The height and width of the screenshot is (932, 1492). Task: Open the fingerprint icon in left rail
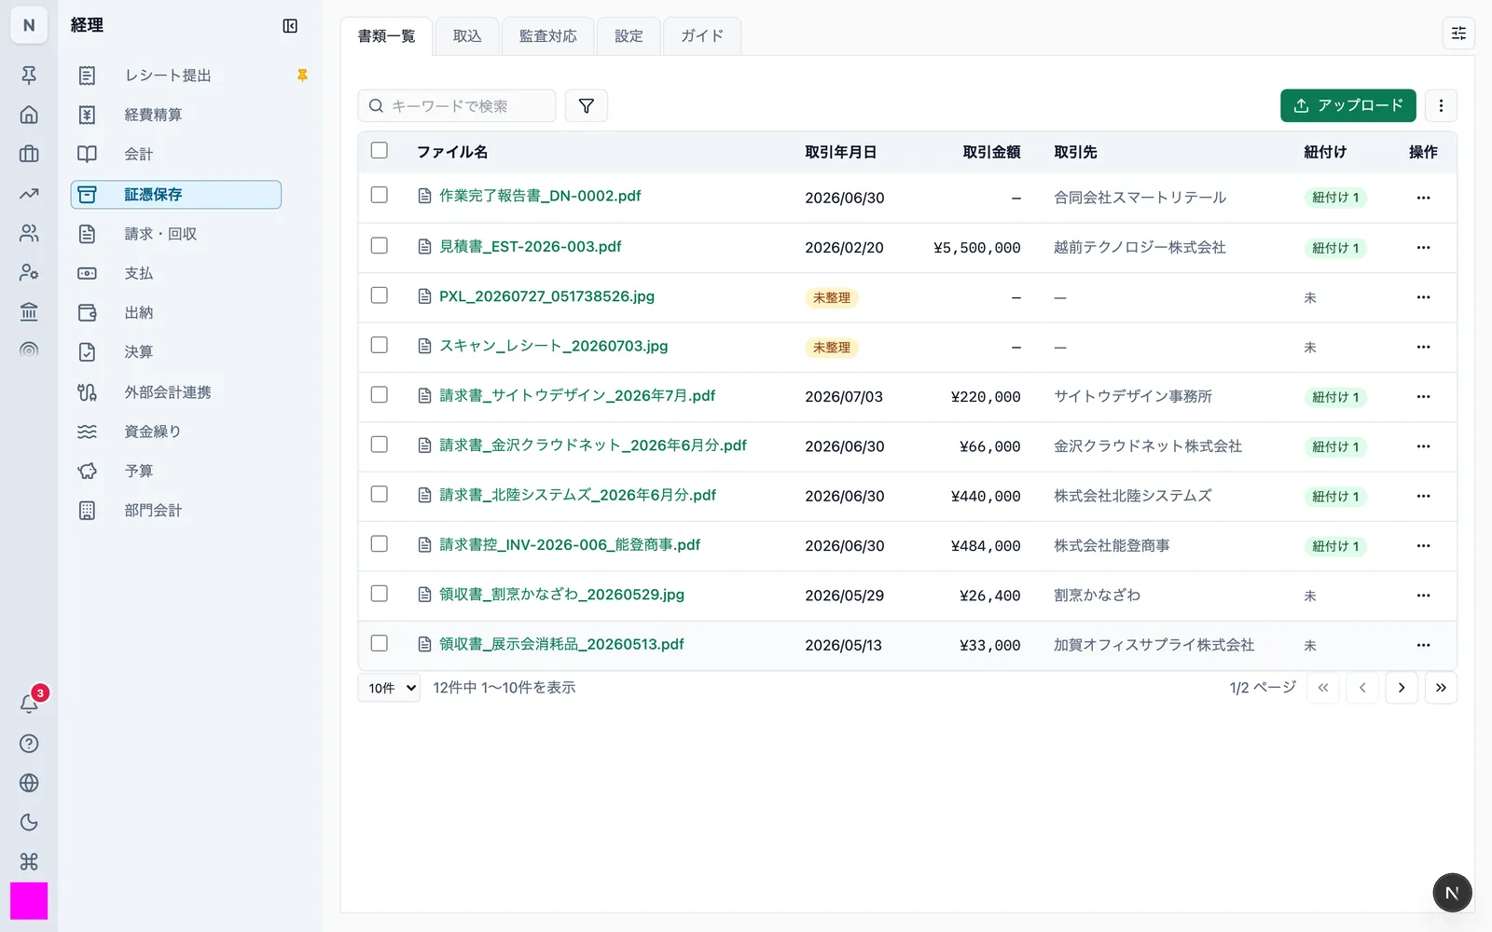coord(29,350)
